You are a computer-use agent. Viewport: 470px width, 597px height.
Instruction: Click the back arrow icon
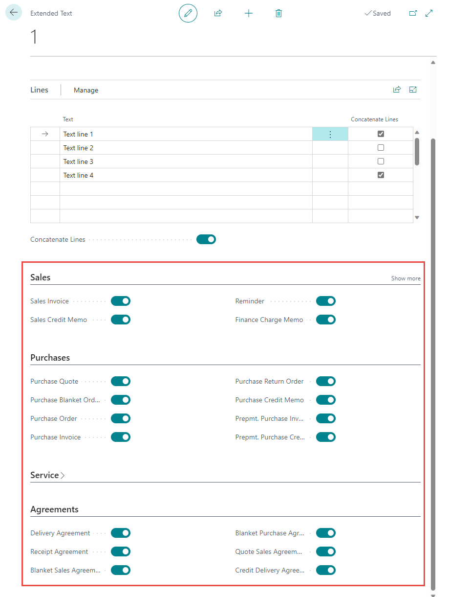pos(13,13)
